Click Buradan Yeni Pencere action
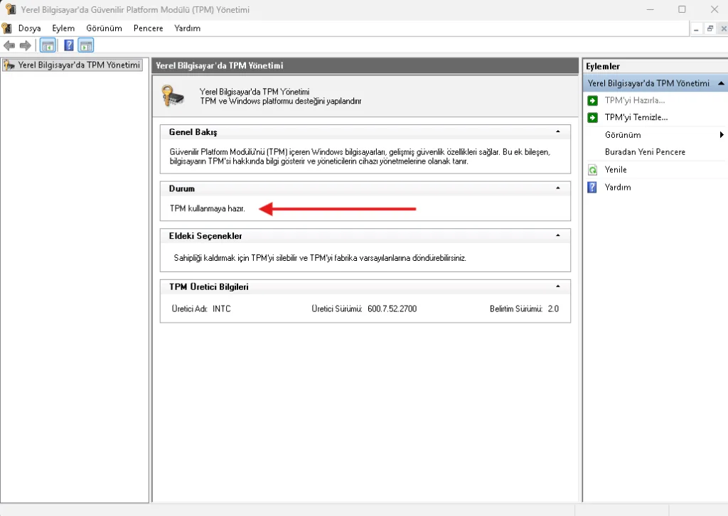Viewport: 728px width, 516px height. click(644, 152)
